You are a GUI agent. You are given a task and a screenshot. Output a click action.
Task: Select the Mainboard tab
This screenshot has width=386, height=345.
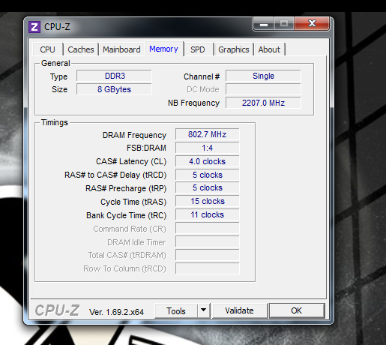click(121, 49)
